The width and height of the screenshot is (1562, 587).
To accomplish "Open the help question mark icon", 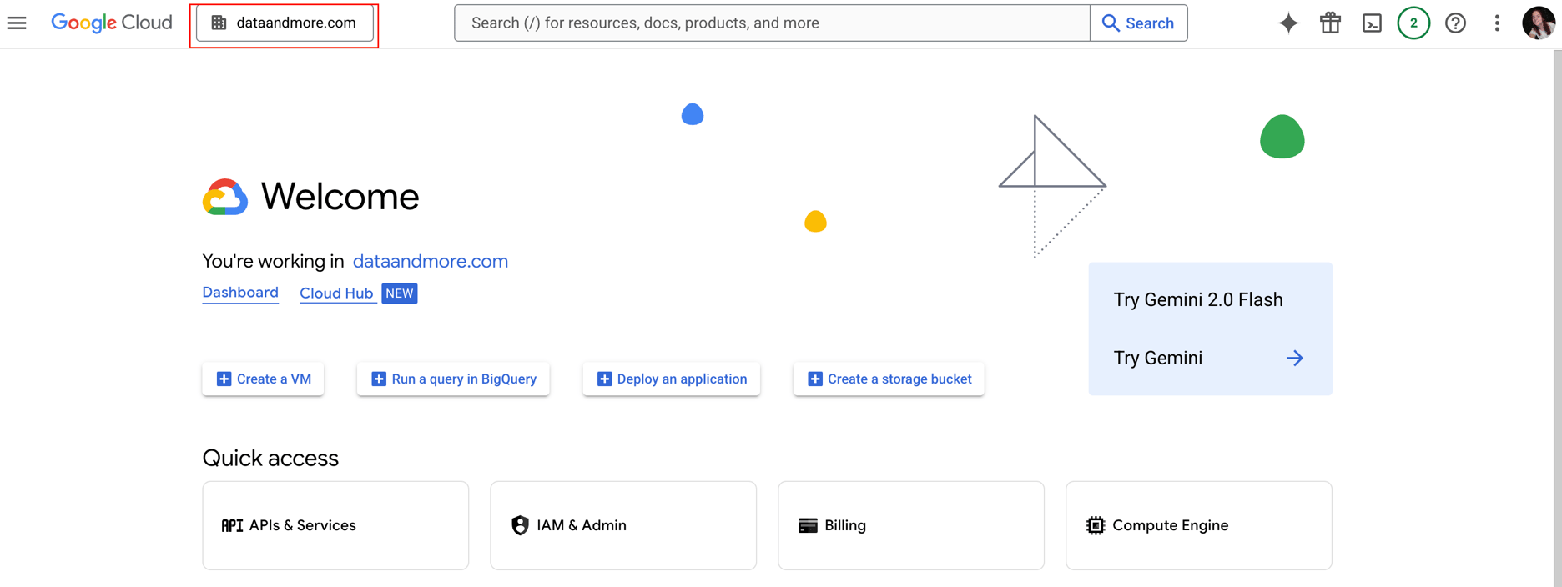I will coord(1455,23).
